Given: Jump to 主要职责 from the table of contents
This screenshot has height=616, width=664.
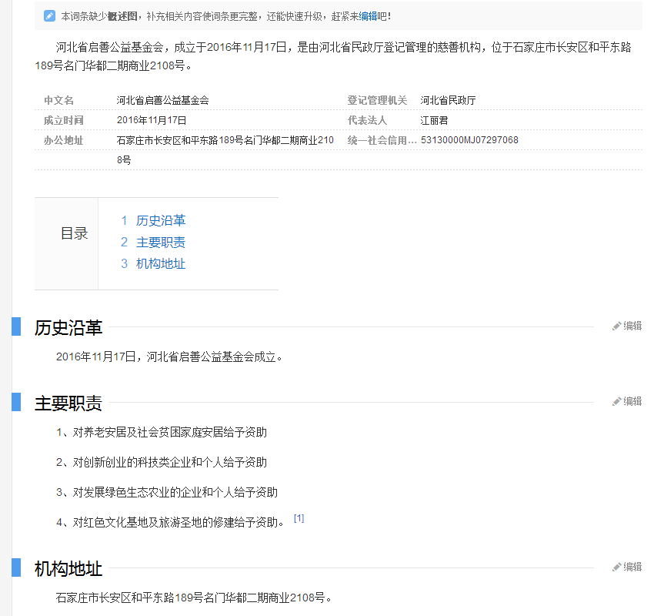Looking at the screenshot, I should click(x=160, y=243).
